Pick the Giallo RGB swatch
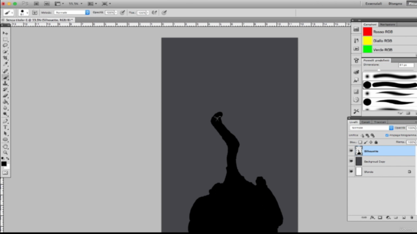The height and width of the screenshot is (234, 417). 367,40
